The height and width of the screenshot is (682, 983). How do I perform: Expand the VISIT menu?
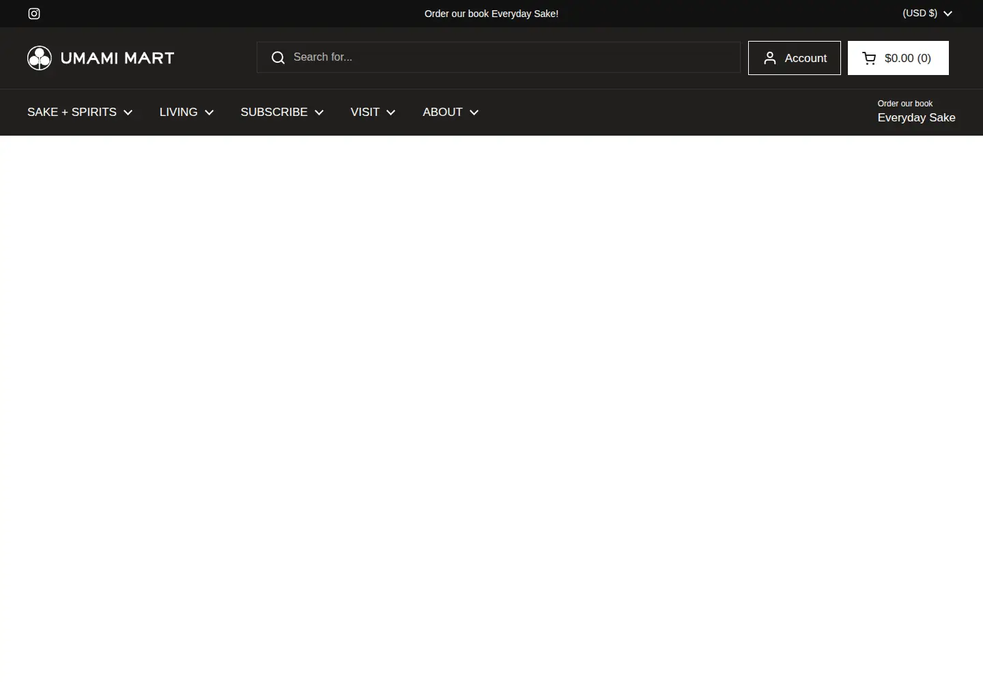(373, 112)
